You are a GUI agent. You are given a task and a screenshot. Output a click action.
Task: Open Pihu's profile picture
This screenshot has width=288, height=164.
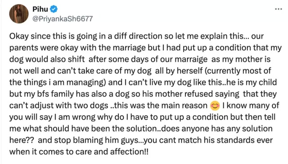point(19,14)
